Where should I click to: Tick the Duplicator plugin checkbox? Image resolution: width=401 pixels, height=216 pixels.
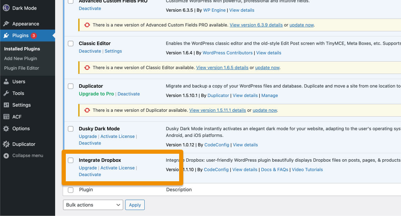[x=71, y=86]
